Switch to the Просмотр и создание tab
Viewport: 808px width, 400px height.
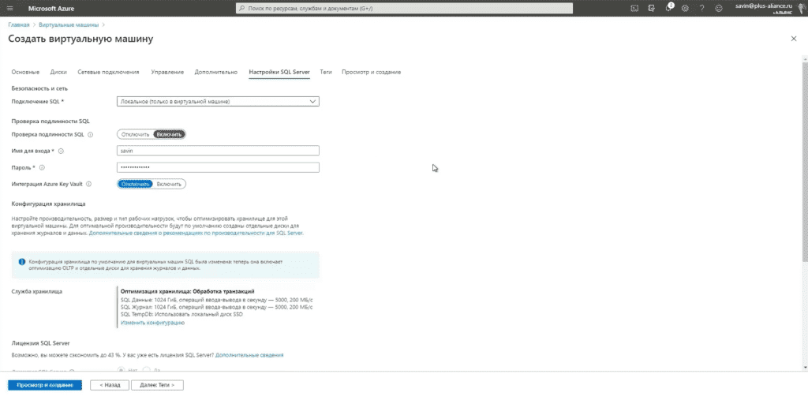click(x=371, y=72)
